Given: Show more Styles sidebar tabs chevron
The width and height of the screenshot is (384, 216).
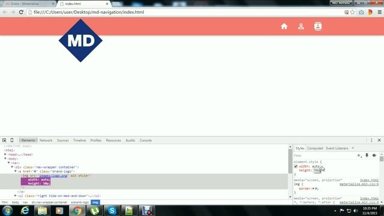Looking at the screenshot, I should point(353,148).
